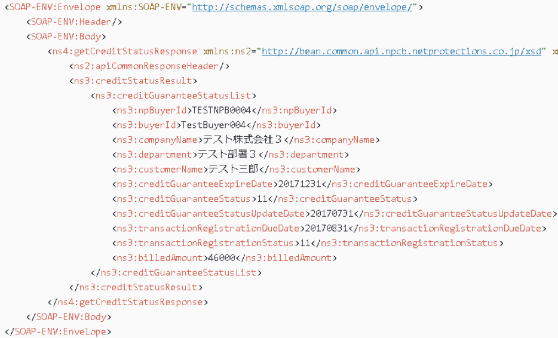The height and width of the screenshot is (338, 558).
Task: Click the transactionRegistrationStatus value 11
Action: coord(305,244)
